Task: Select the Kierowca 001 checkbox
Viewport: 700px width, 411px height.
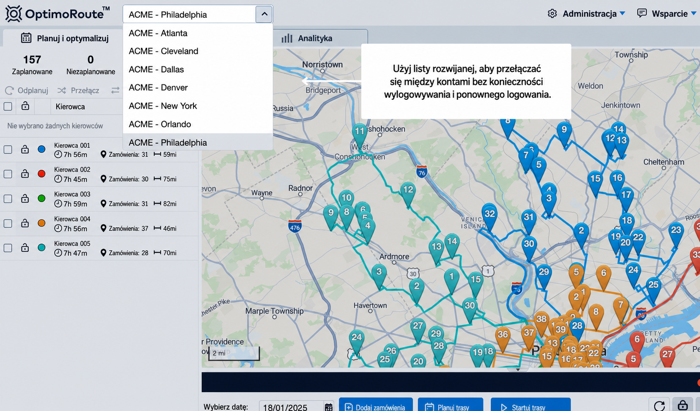Action: [8, 149]
